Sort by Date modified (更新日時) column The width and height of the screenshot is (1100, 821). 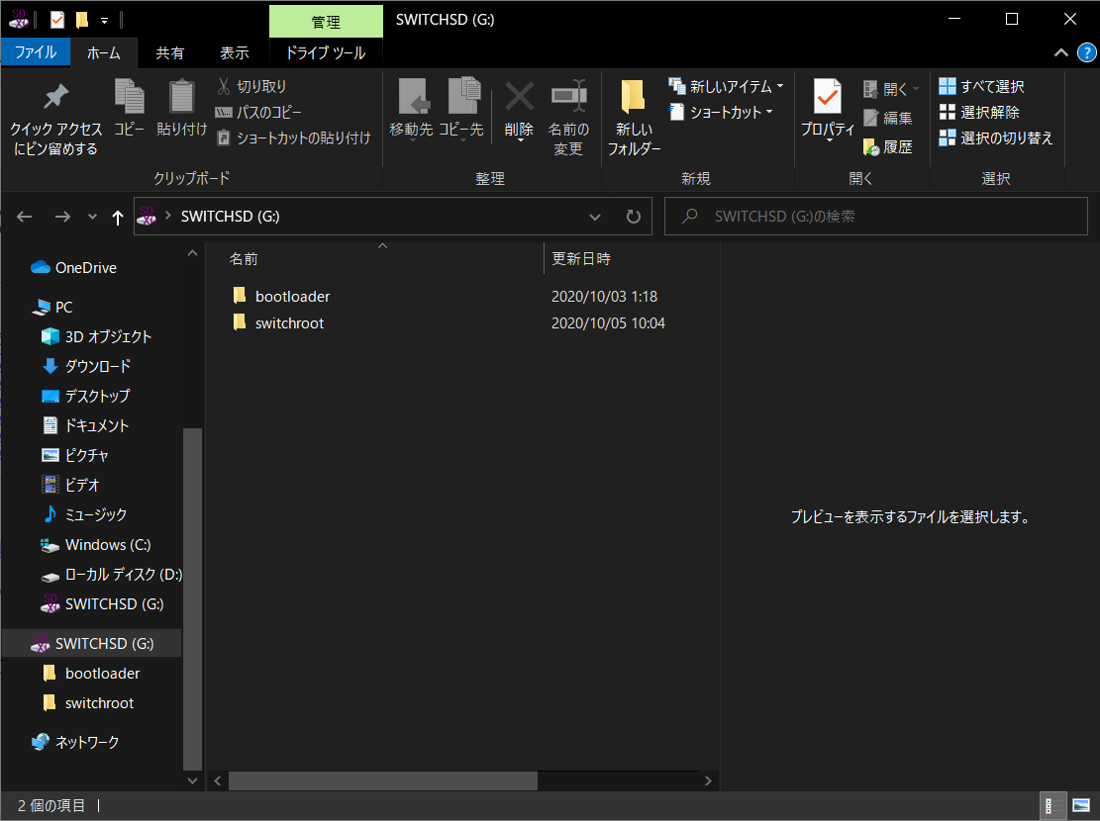[581, 259]
